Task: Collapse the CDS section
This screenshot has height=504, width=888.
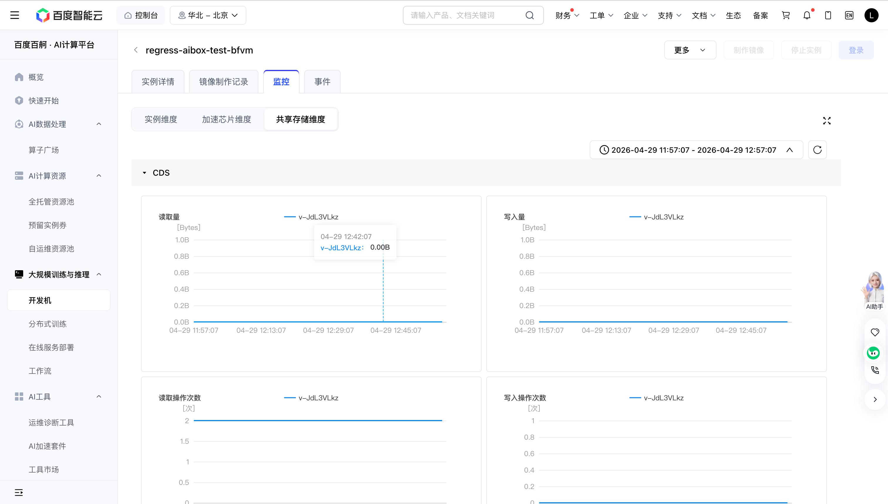Action: tap(145, 173)
